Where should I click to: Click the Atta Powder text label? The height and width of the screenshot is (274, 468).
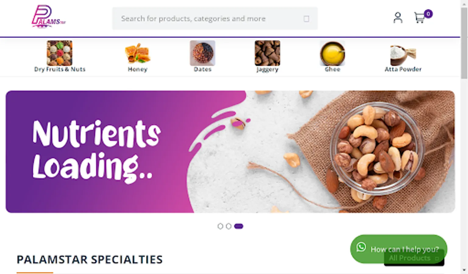(x=403, y=69)
